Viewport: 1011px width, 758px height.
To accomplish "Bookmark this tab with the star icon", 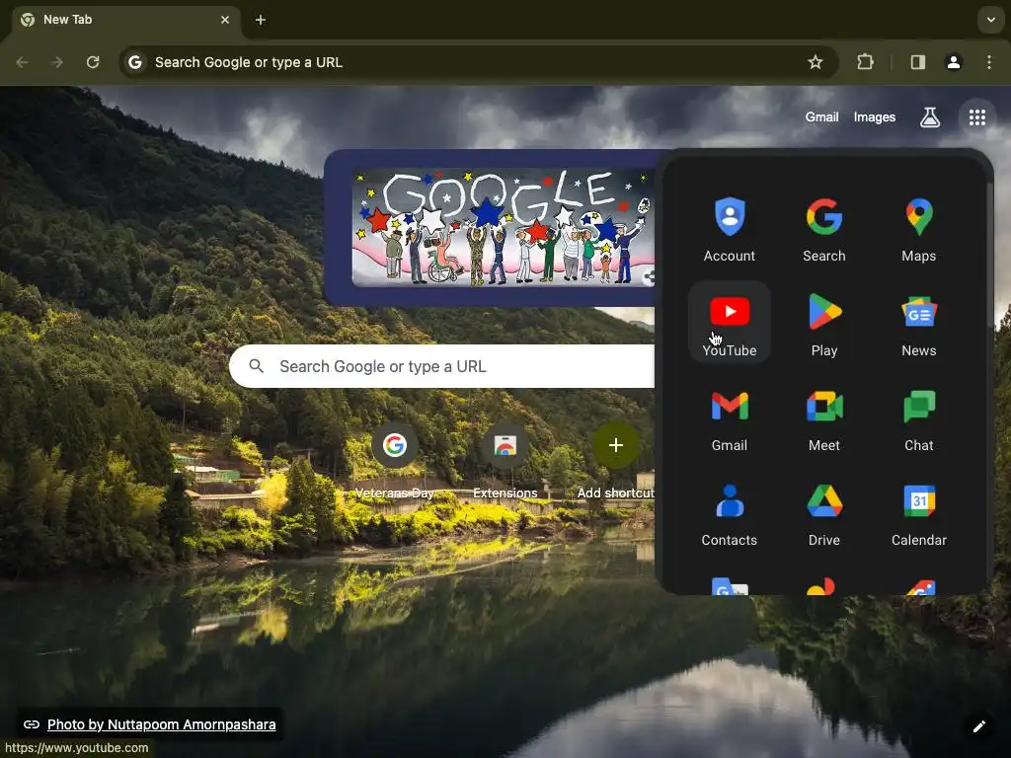I will tap(815, 62).
